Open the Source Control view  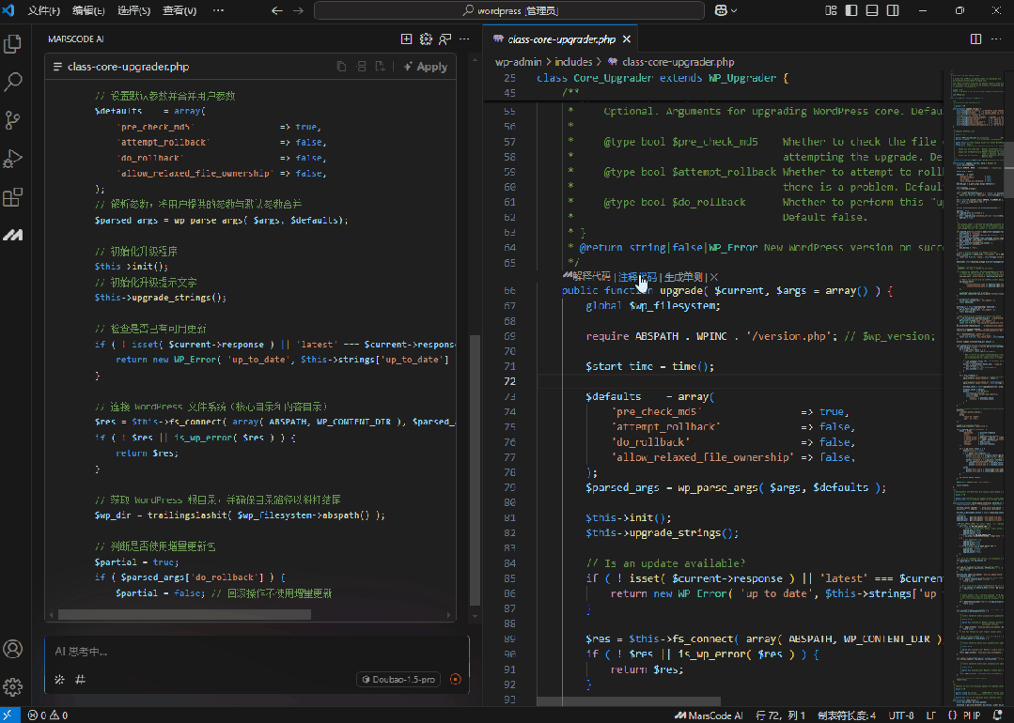(13, 120)
